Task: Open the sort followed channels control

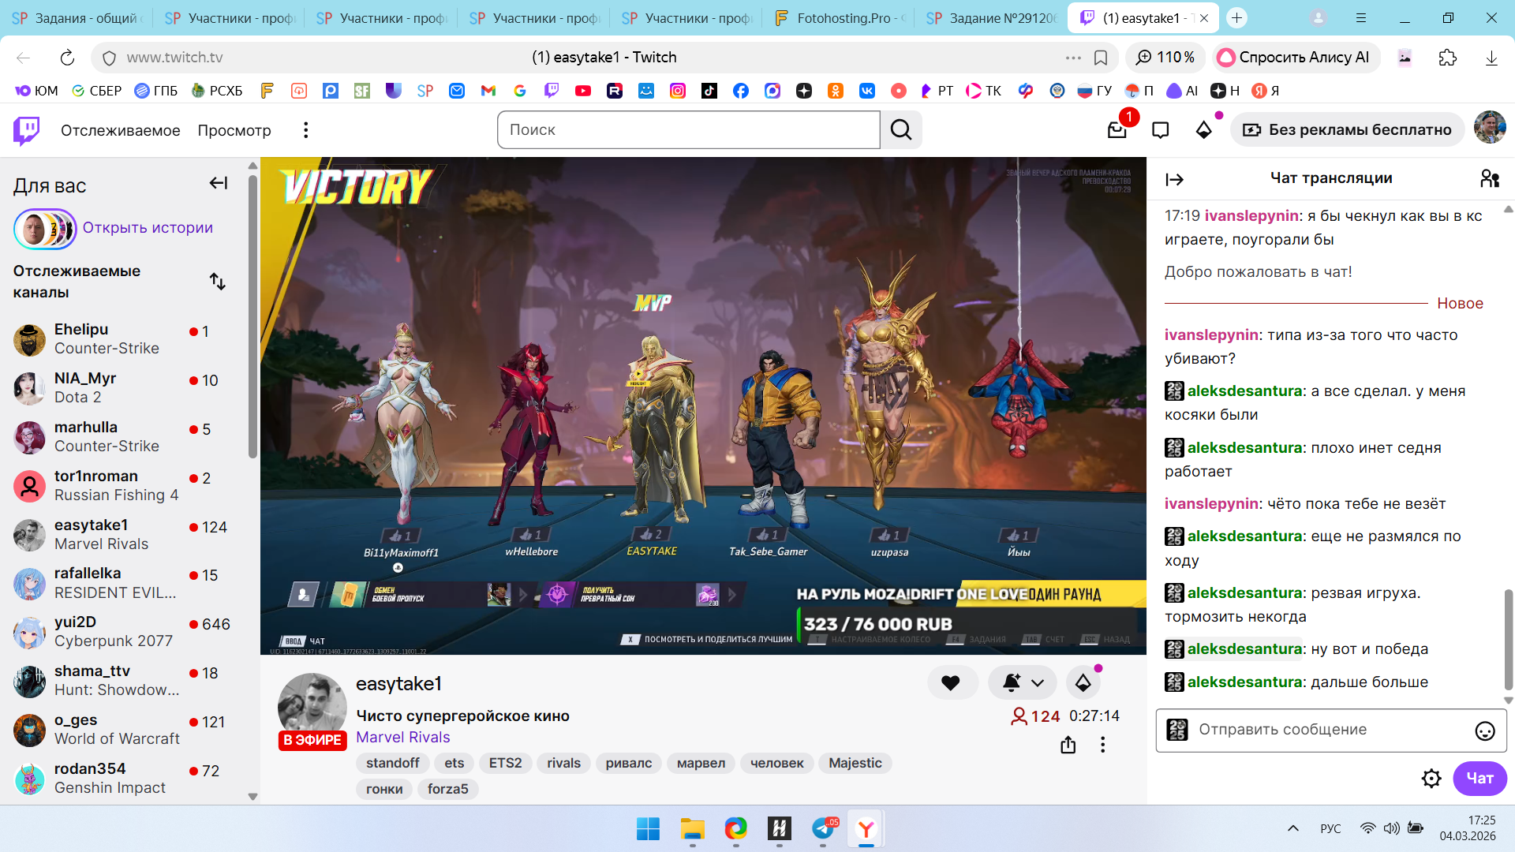Action: click(x=217, y=282)
